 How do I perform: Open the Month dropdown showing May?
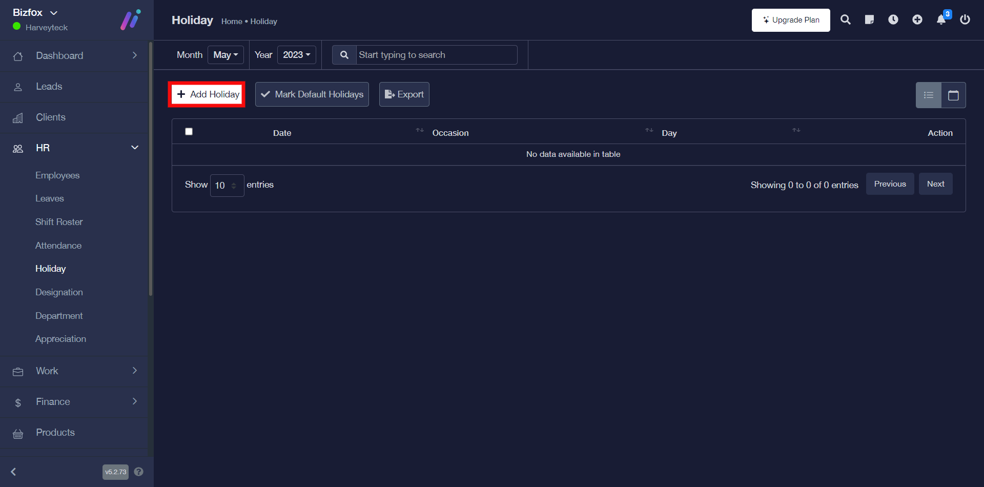click(225, 55)
